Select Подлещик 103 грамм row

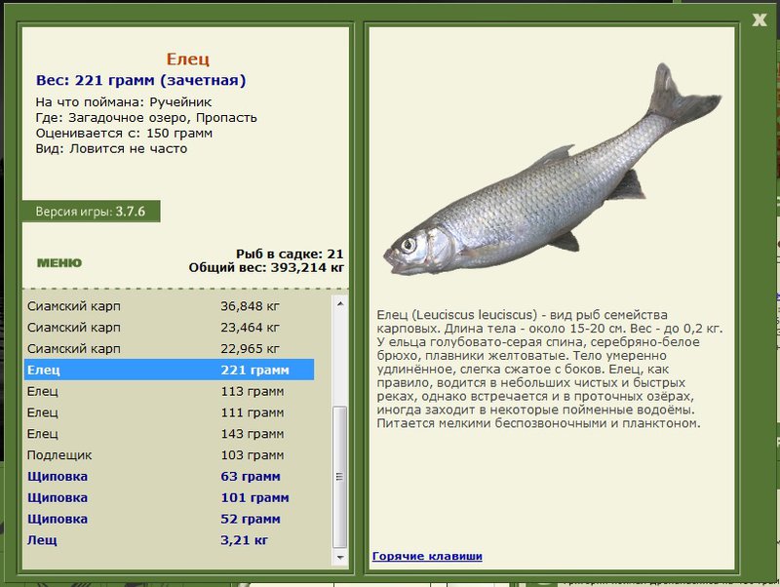tap(169, 455)
